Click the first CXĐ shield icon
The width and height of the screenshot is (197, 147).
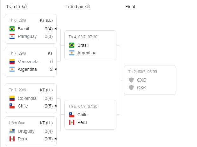(131, 80)
